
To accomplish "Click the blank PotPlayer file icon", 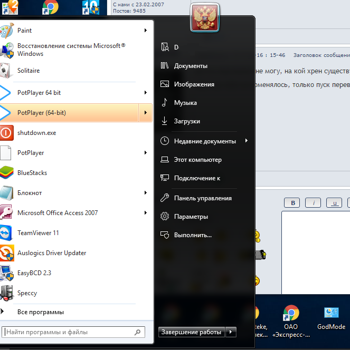I will (5, 153).
